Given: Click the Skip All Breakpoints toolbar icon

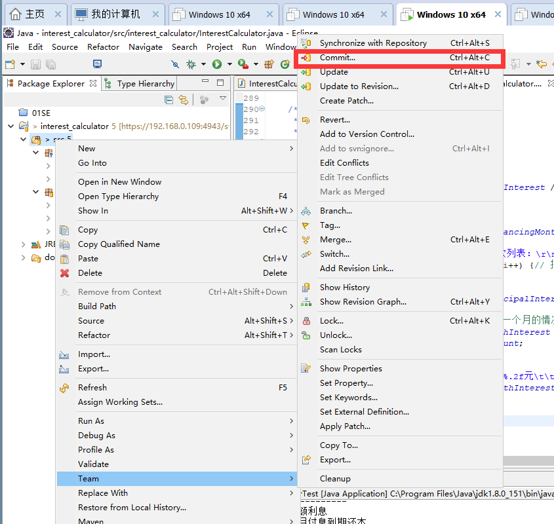Looking at the screenshot, I should pos(175,64).
